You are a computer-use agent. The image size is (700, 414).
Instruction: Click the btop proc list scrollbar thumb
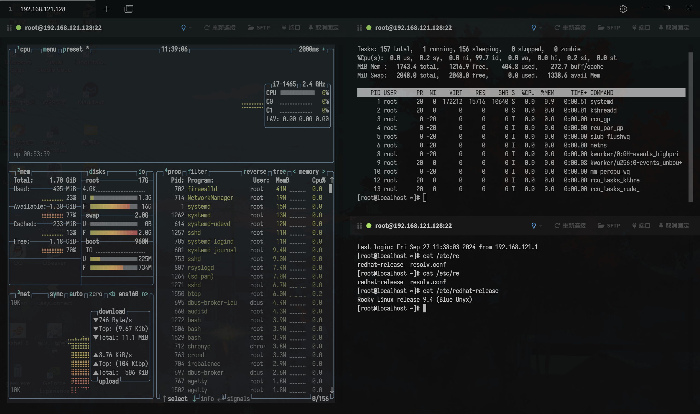pyautogui.click(x=330, y=189)
